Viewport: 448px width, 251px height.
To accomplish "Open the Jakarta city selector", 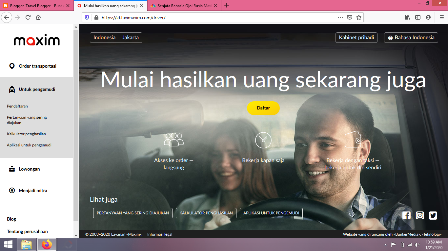I will click(130, 37).
